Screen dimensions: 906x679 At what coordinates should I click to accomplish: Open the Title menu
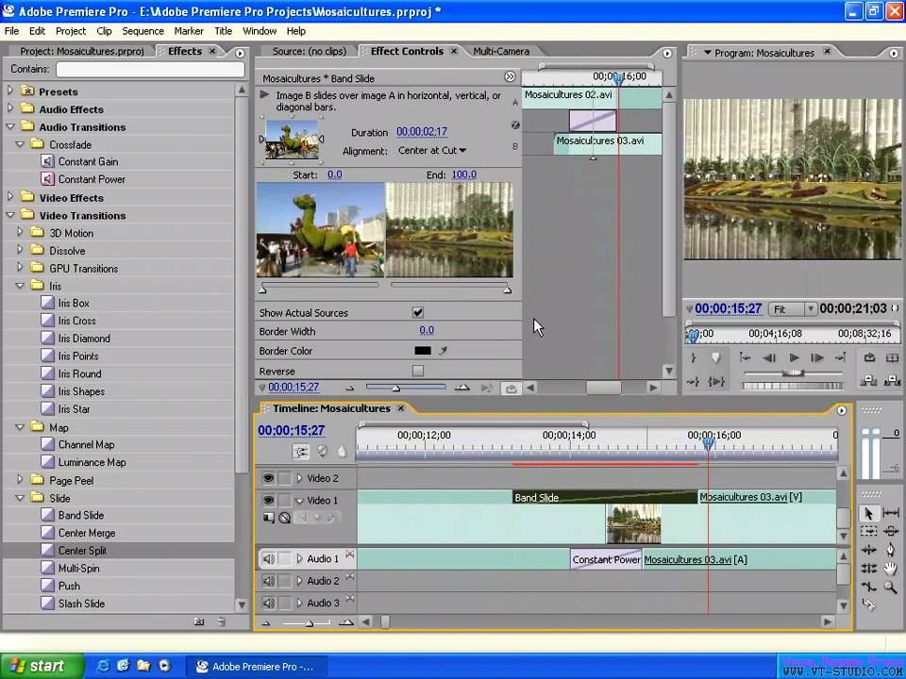click(x=223, y=31)
